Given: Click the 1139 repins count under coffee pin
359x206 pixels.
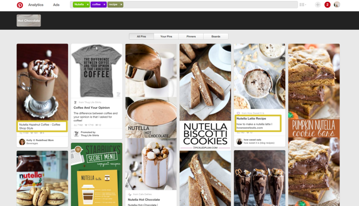Looking at the screenshot, I should point(24,133).
